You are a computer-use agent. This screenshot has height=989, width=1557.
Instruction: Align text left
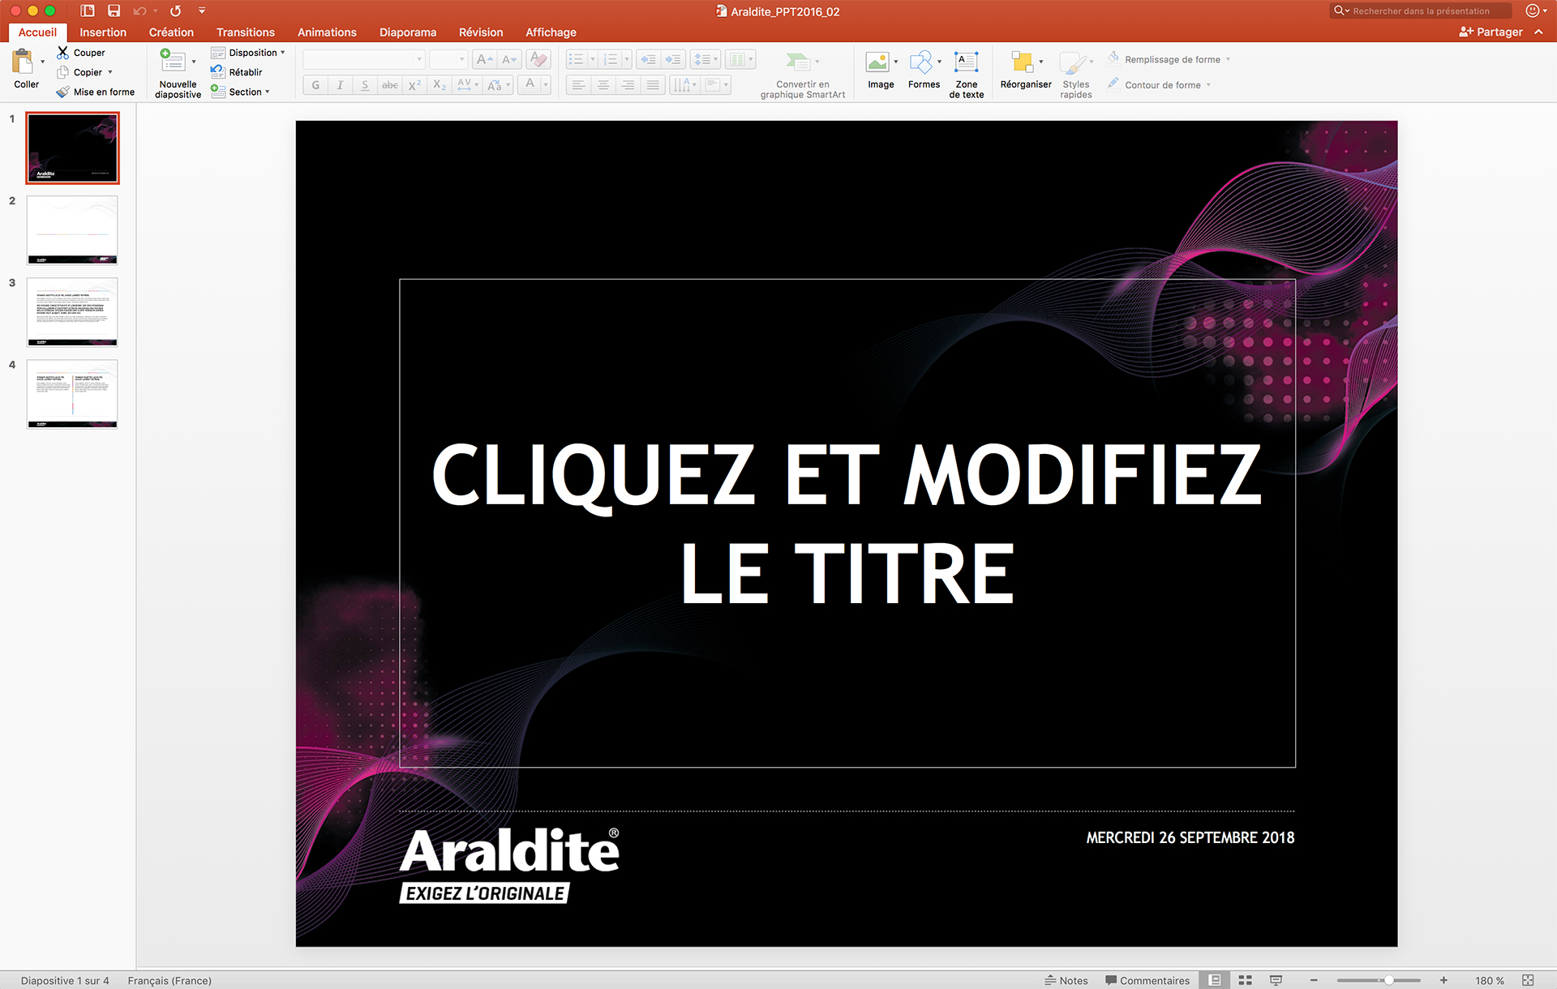pyautogui.click(x=578, y=85)
